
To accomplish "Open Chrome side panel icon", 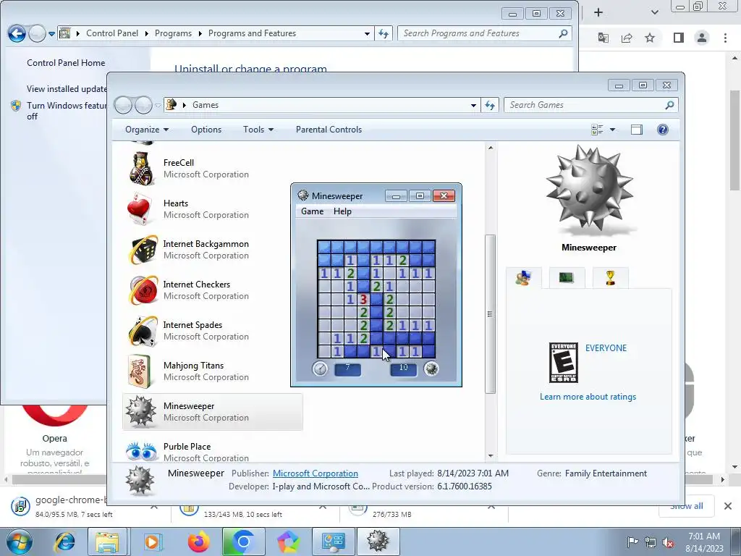I will 679,38.
